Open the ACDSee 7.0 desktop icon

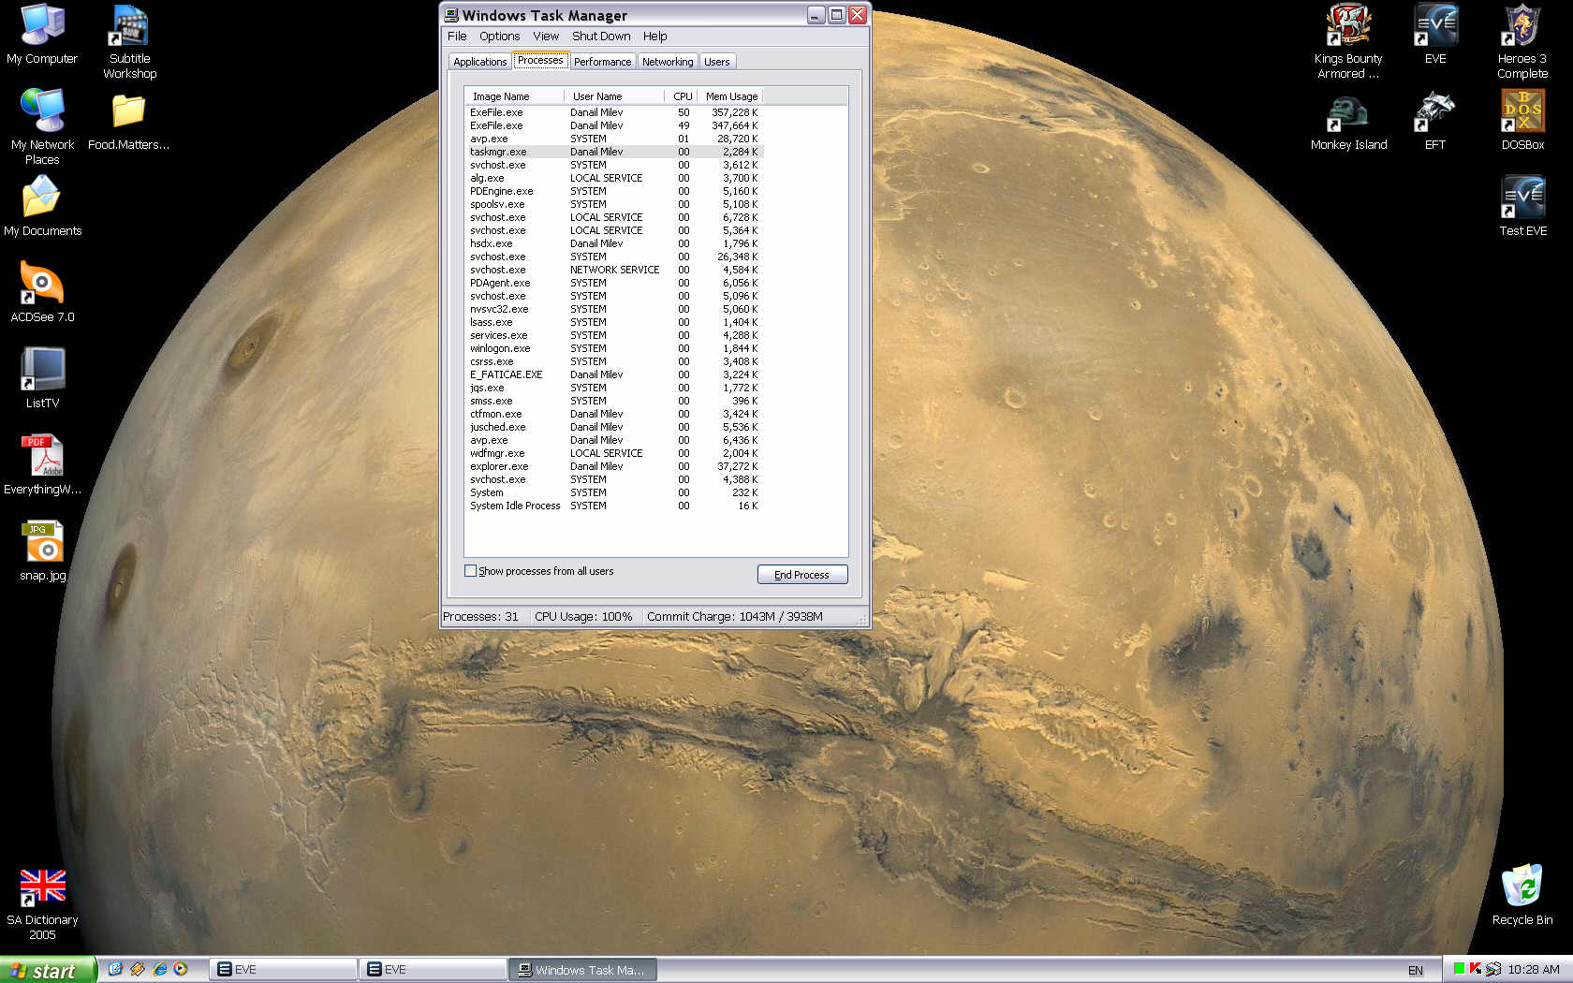[x=42, y=284]
